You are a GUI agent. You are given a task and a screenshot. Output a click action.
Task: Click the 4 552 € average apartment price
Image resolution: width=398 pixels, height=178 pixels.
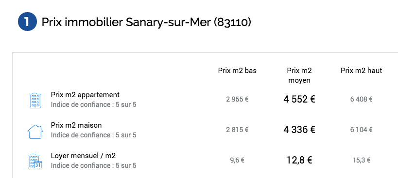coord(299,99)
